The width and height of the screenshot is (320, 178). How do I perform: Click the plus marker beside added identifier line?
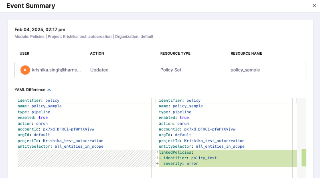click(x=157, y=158)
